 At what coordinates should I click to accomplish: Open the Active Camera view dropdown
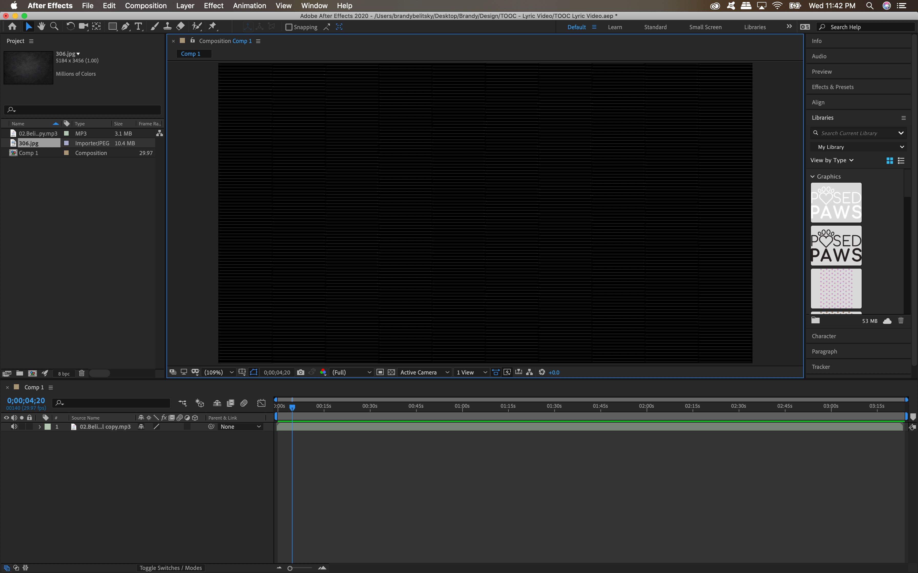coord(424,372)
